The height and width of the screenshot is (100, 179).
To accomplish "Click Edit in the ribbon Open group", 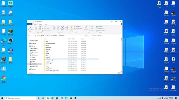I will pos(91,29).
